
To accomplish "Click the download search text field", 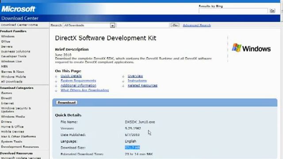I will pyautogui.click(x=143, y=26).
